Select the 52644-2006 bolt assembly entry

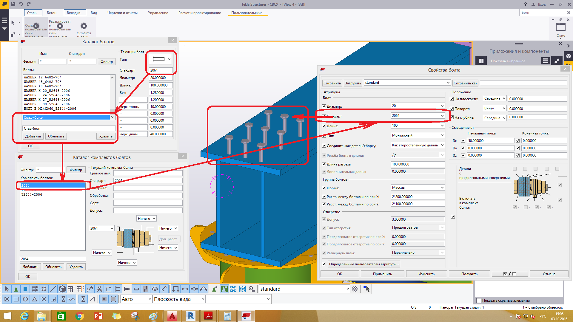(x=32, y=194)
